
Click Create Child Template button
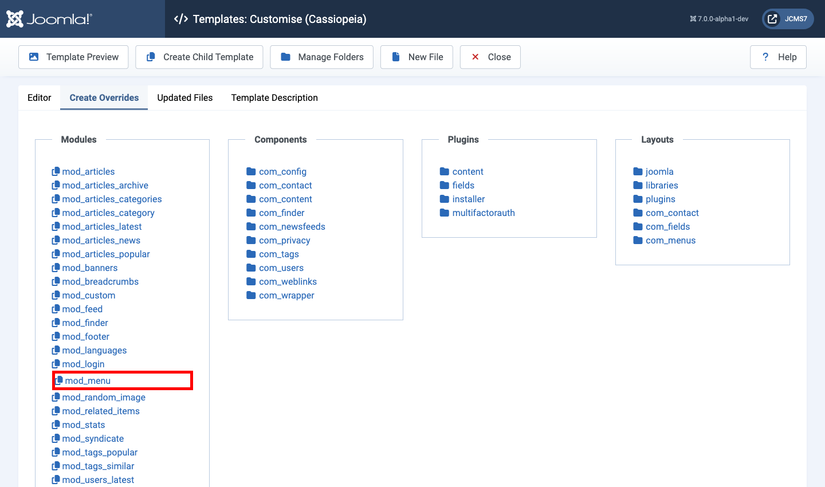click(199, 57)
